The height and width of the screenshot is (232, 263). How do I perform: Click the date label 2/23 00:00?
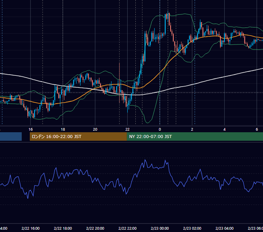160,228
